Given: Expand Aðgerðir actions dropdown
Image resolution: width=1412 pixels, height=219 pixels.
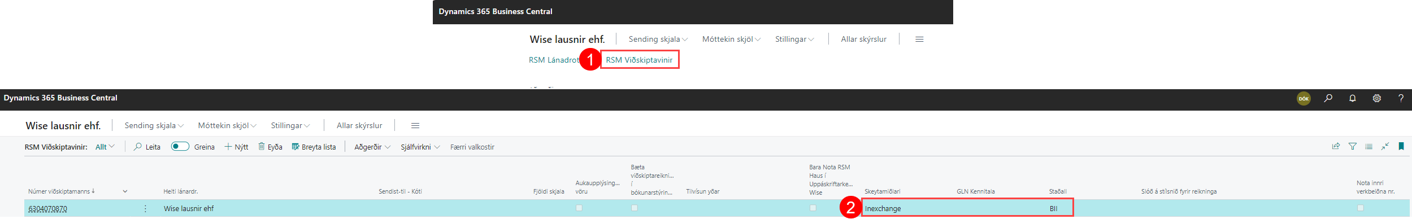Looking at the screenshot, I should point(372,147).
